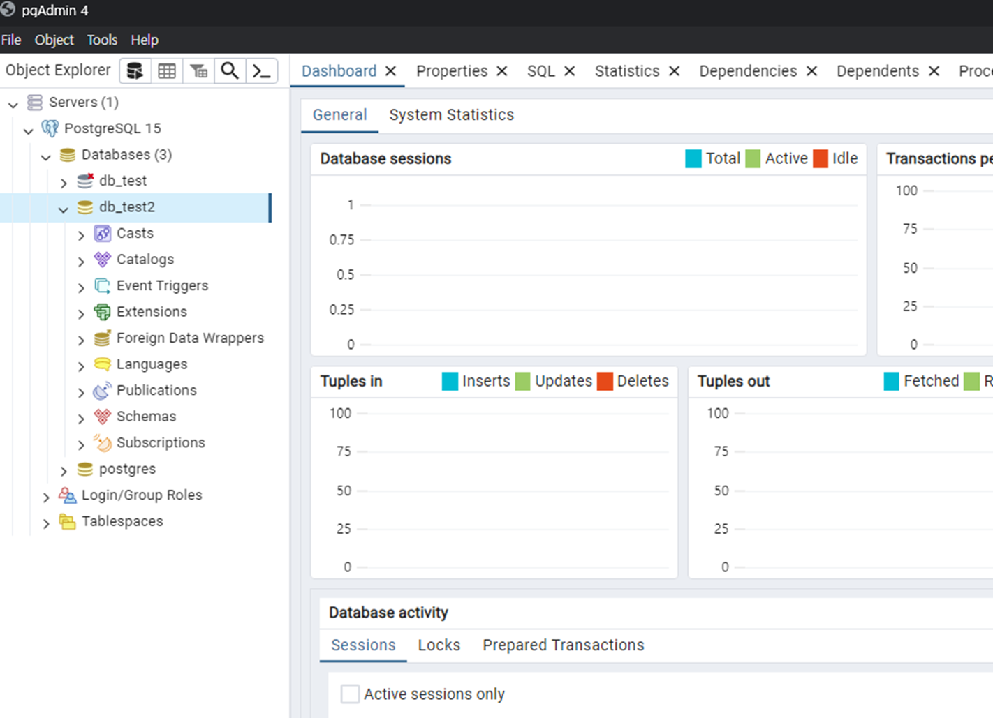Click the postgres database icon
The width and height of the screenshot is (993, 718).
pos(85,469)
